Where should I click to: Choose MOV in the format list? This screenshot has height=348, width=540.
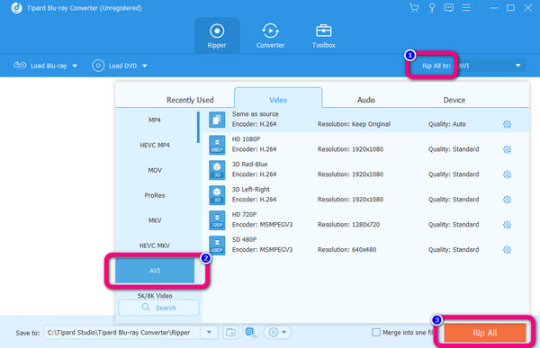point(155,170)
